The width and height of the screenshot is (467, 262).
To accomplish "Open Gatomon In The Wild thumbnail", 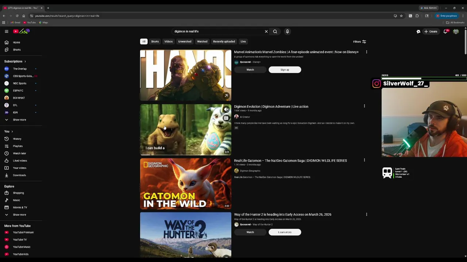I will coord(186,184).
